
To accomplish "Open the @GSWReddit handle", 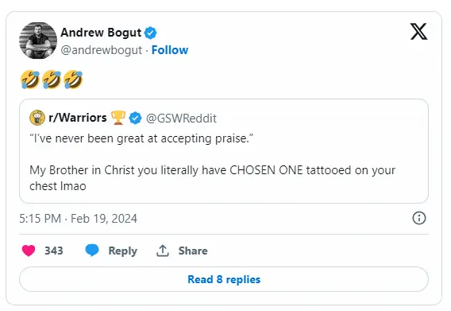I will (x=181, y=119).
